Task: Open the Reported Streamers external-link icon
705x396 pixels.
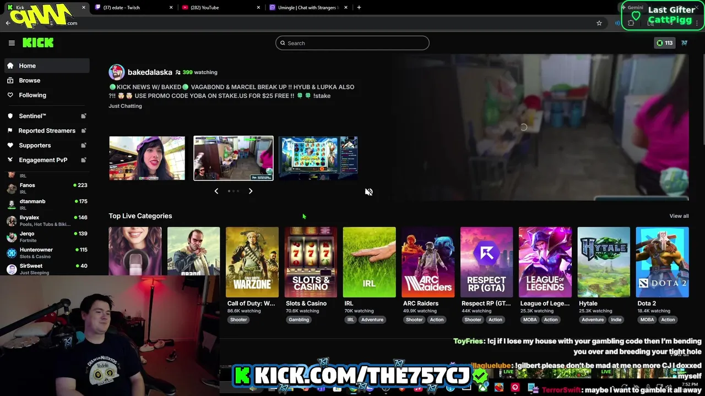Action: tap(84, 130)
